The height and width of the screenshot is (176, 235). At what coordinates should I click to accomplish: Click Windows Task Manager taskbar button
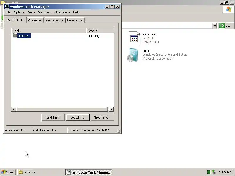coord(89,172)
